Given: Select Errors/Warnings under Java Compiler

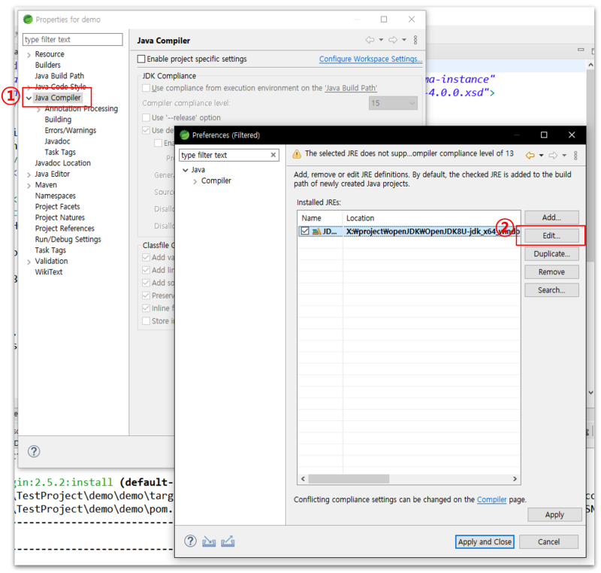Looking at the screenshot, I should click(71, 130).
